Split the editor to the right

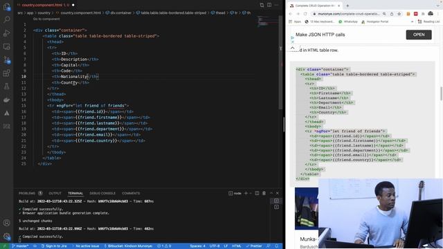[269, 5]
